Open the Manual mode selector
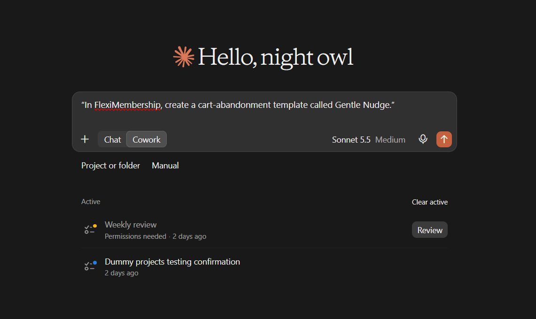This screenshot has height=319, width=536. (165, 166)
